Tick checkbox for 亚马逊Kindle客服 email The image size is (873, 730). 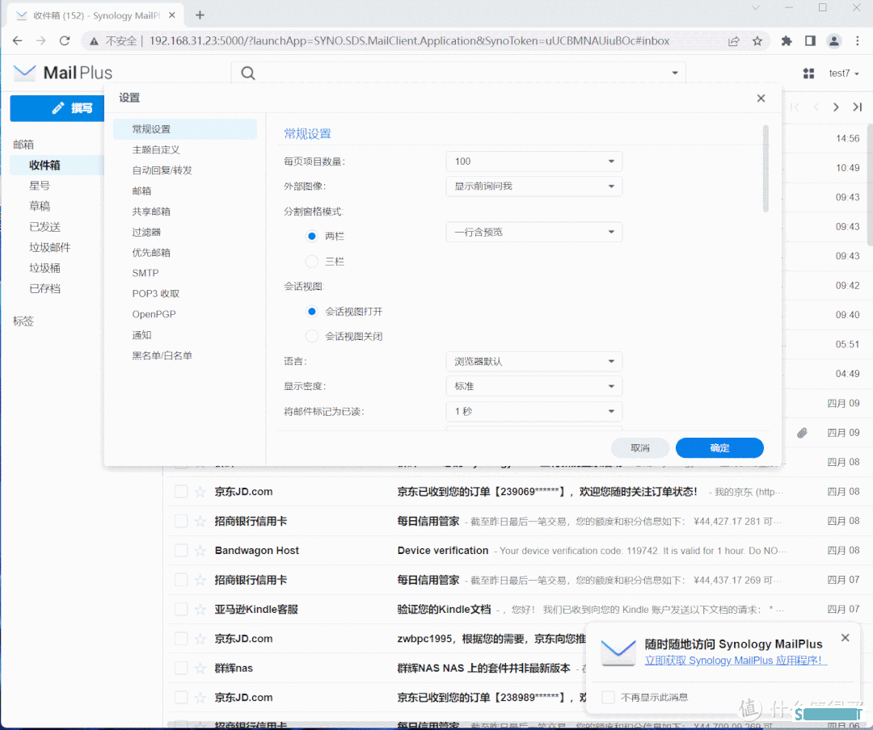click(x=181, y=609)
